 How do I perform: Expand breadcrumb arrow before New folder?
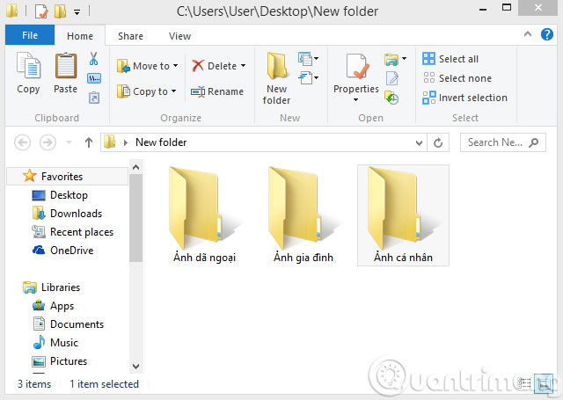pyautogui.click(x=125, y=142)
